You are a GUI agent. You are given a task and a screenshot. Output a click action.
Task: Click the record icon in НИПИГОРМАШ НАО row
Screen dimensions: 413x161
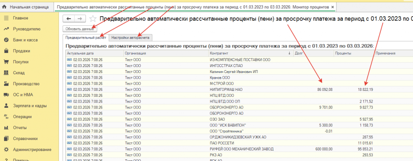[x=69, y=90]
